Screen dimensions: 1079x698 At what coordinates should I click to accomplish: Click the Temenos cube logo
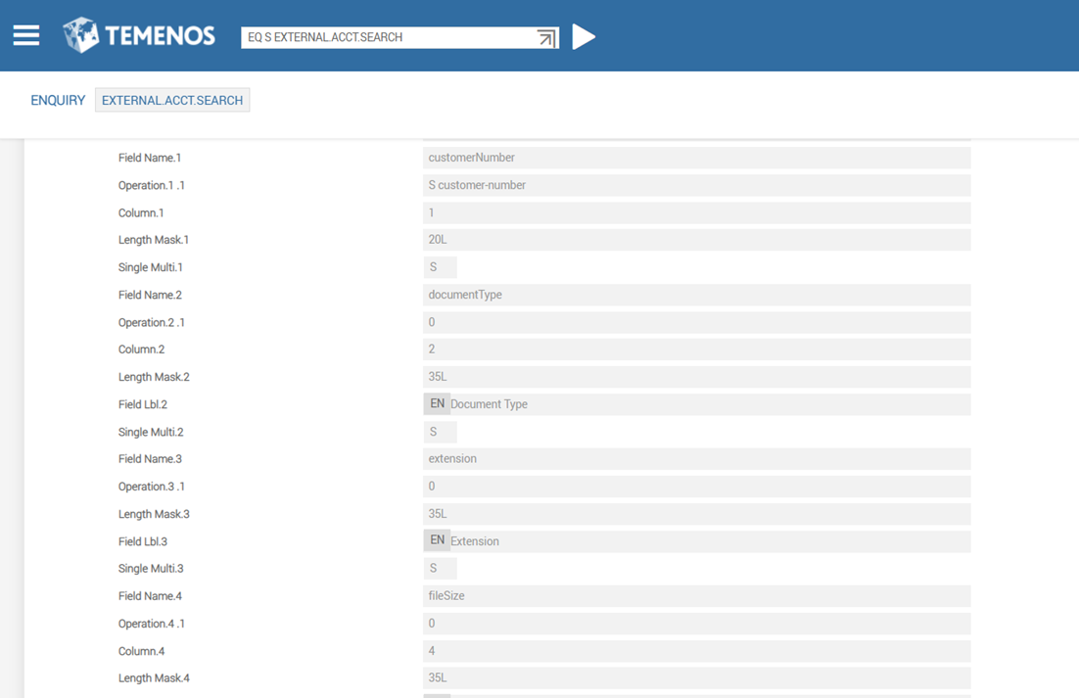pyautogui.click(x=80, y=36)
